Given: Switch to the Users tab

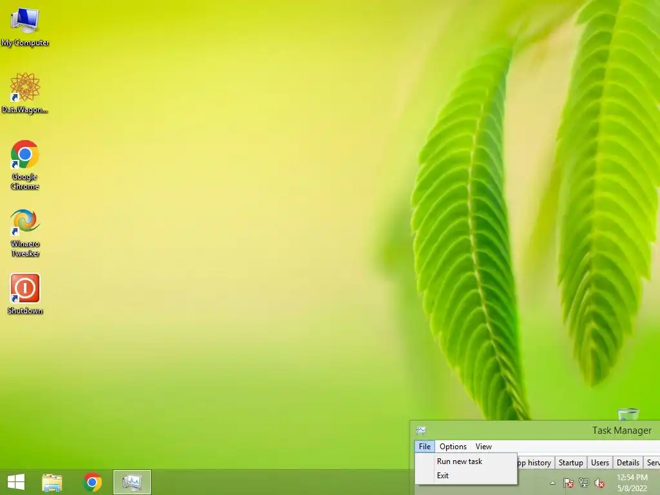Looking at the screenshot, I should coord(600,463).
